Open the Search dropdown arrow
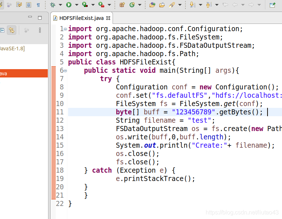The height and width of the screenshot is (219, 282). point(180,5)
